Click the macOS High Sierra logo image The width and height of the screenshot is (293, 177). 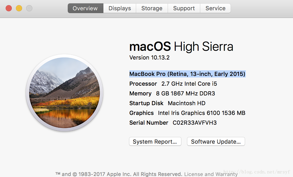point(64,93)
